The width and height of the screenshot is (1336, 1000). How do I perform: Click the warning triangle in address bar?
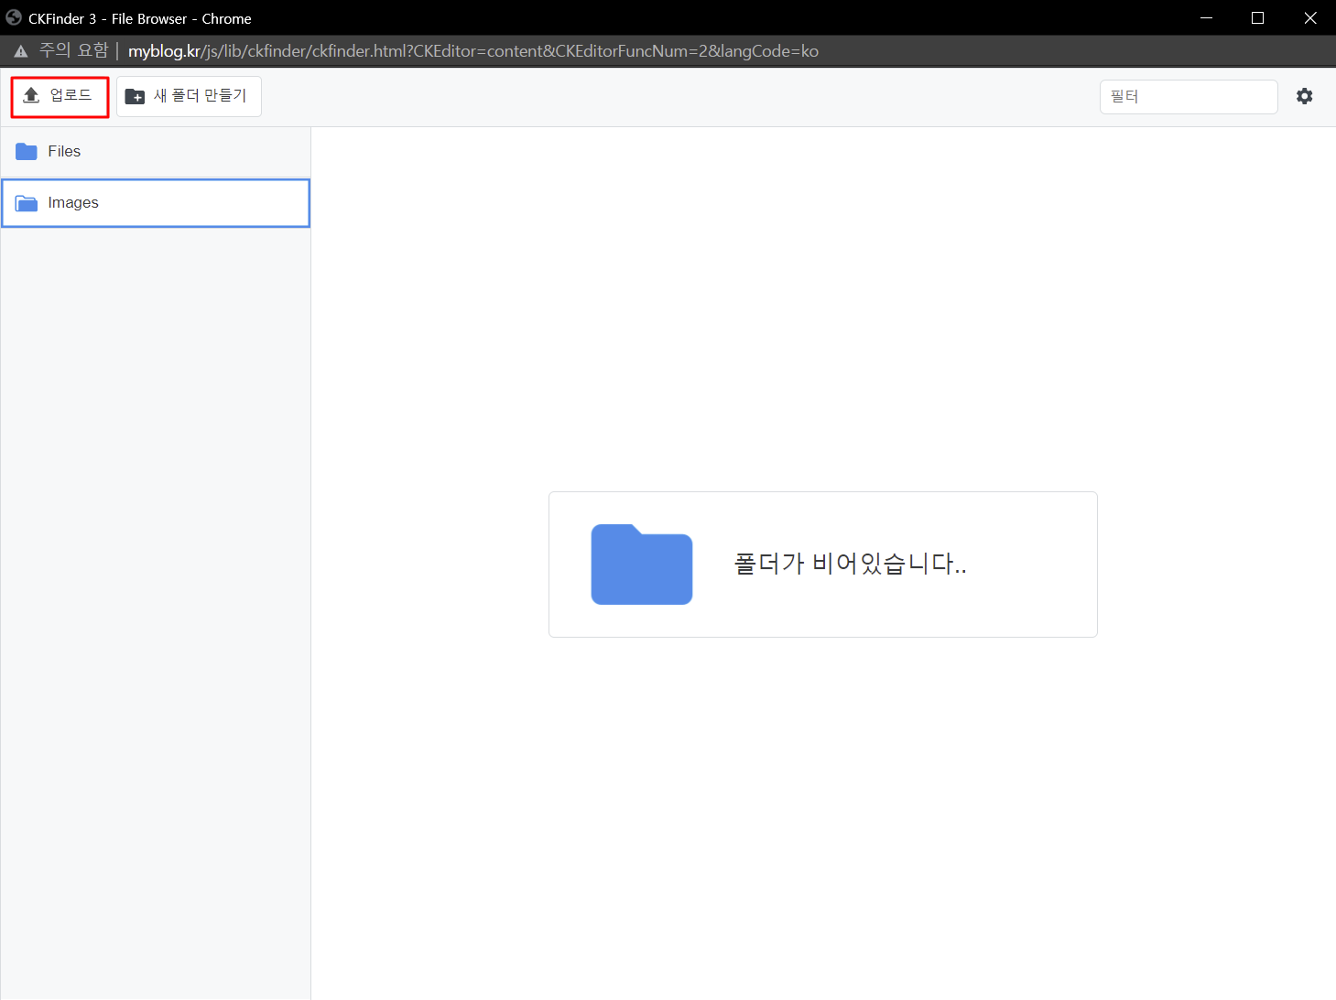pos(20,51)
